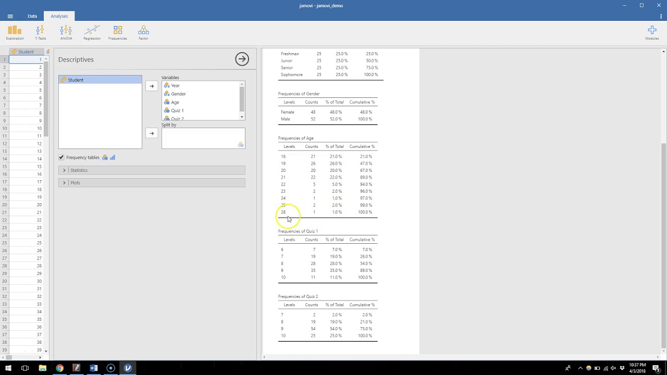Viewport: 667px width, 375px height.
Task: Click the results panel vertical scrollbar
Action: pyautogui.click(x=663, y=245)
